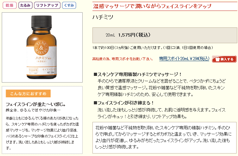Open the リフトアップ tag badge

[x=47, y=6]
